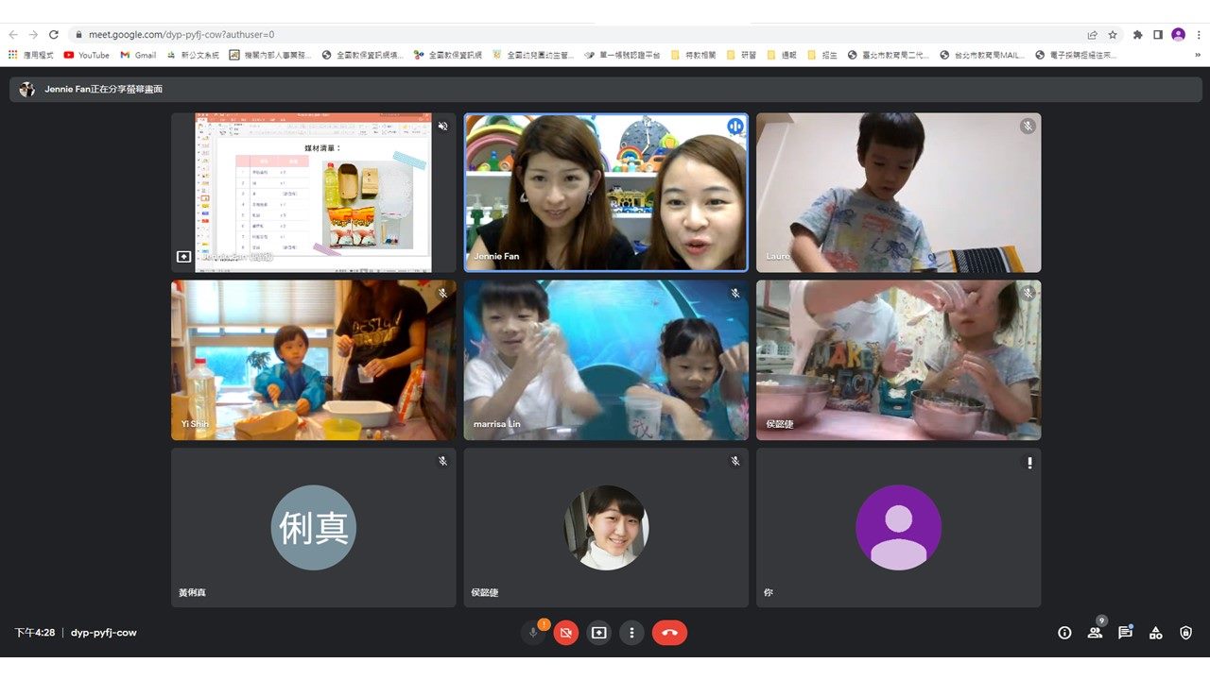1210x680 pixels.
Task: Open the YouTube bookmark
Action: [87, 56]
